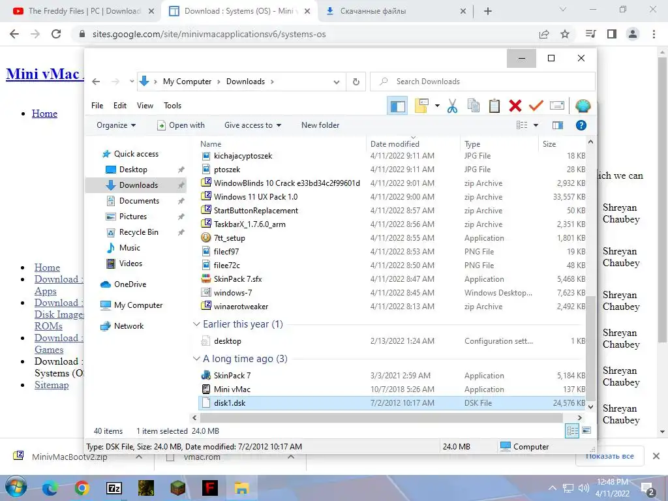Click the orange checkmark Properties icon
668x501 pixels.
pos(536,105)
